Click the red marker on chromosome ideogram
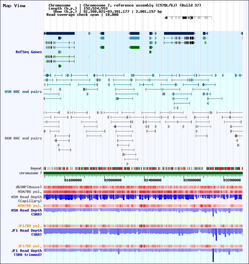This screenshot has width=249, height=264. pos(190,18)
